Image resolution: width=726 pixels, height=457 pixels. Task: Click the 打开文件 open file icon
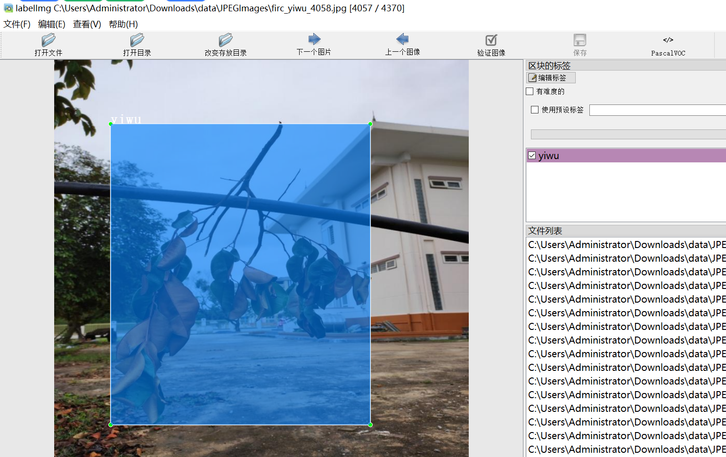(49, 40)
